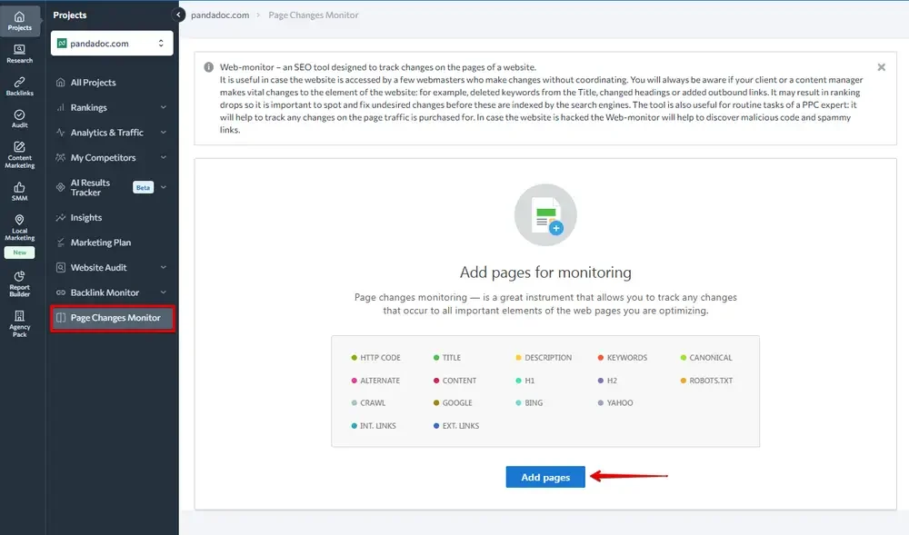Click the ALTERNATE label
The height and width of the screenshot is (535, 909).
point(380,381)
